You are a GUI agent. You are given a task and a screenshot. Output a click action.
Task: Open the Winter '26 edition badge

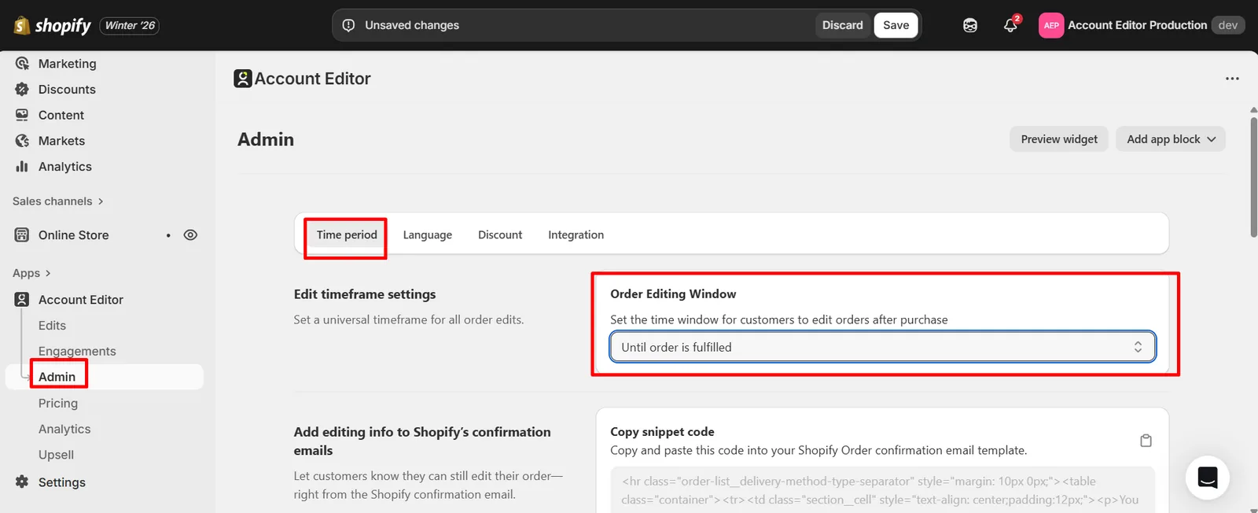tap(131, 25)
